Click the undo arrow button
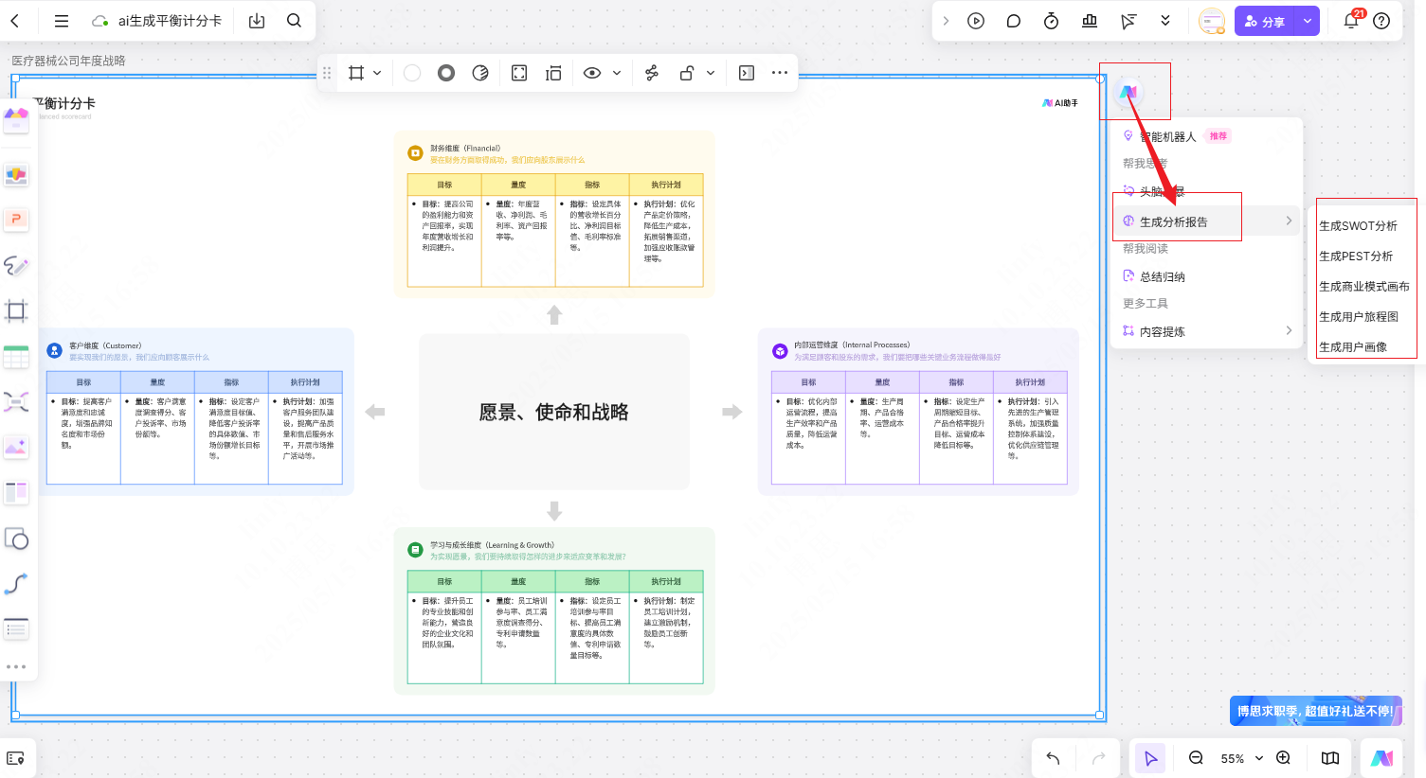 1054,758
